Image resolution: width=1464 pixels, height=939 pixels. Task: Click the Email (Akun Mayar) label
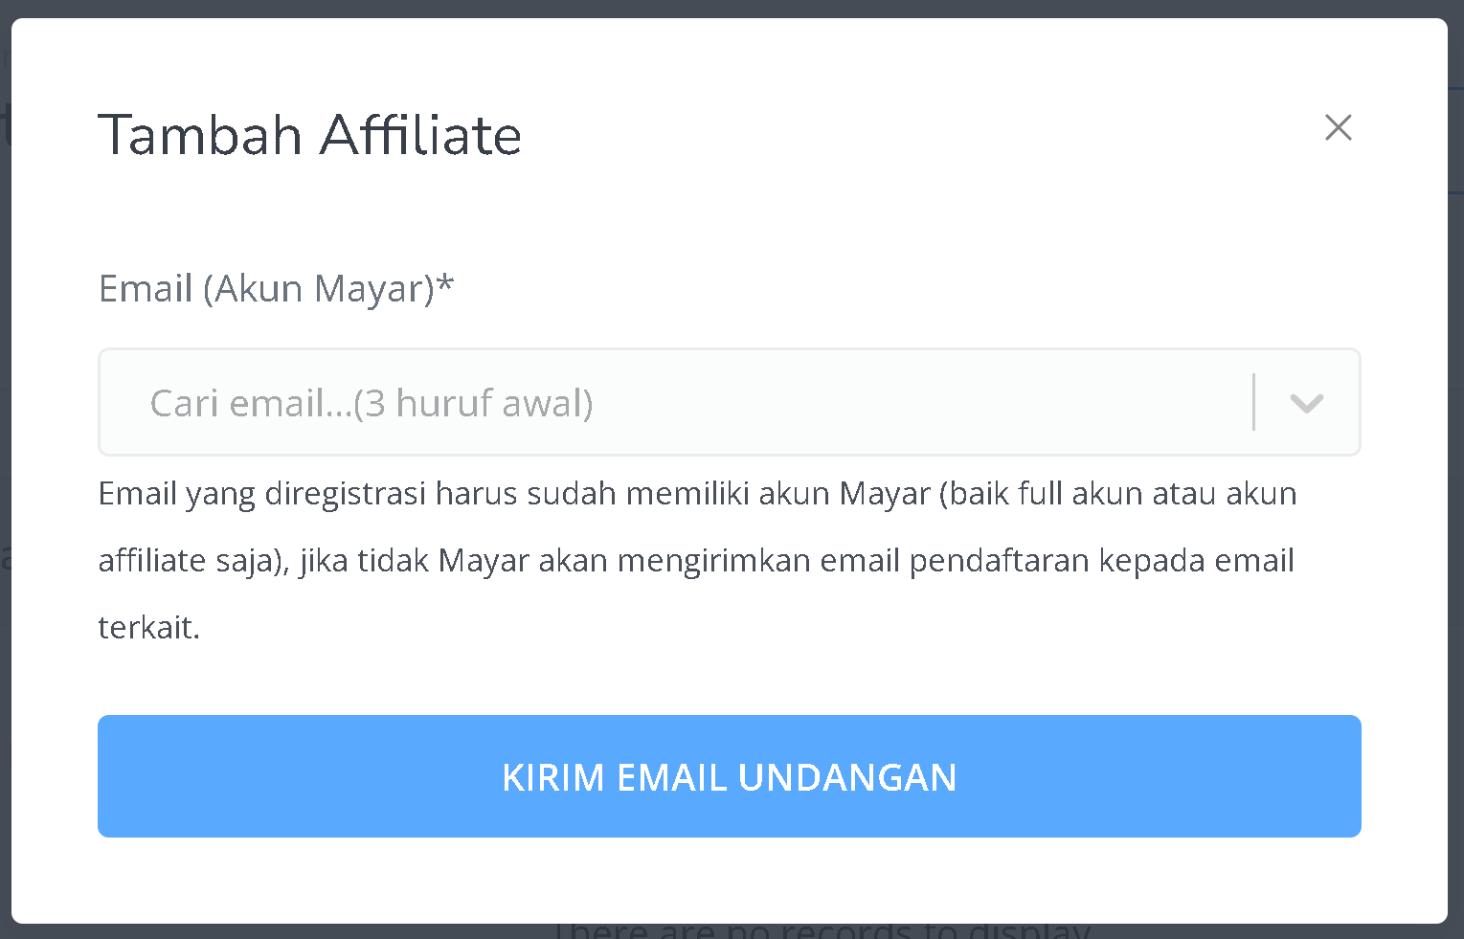(x=276, y=288)
